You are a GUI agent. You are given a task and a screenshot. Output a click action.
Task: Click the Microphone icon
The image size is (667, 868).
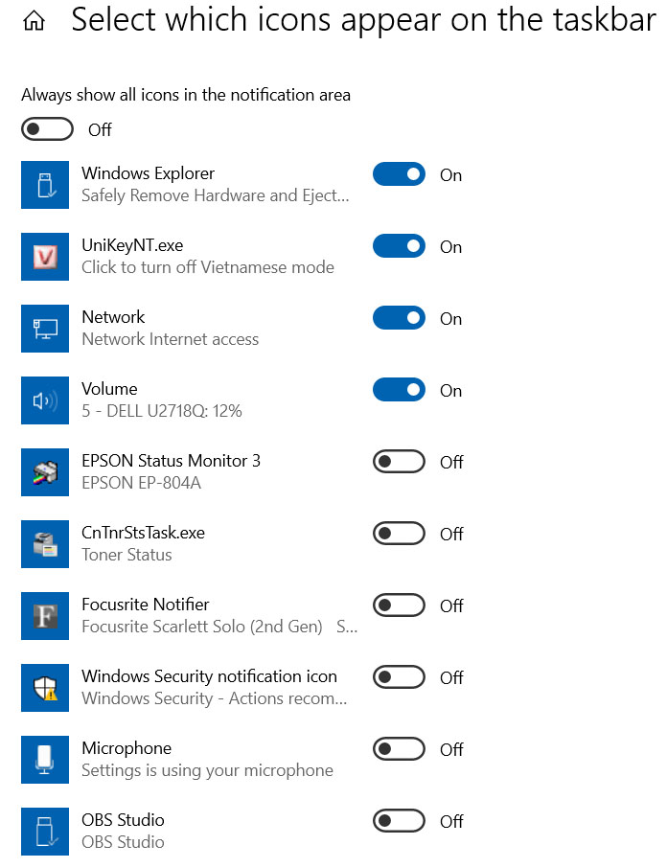(45, 760)
